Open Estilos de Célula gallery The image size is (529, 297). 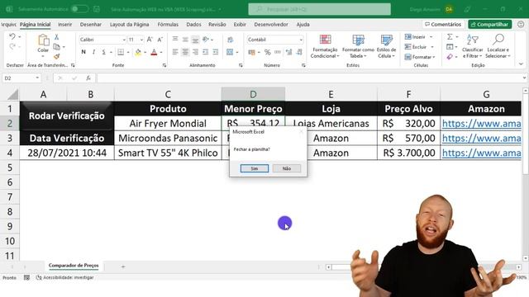[386, 46]
